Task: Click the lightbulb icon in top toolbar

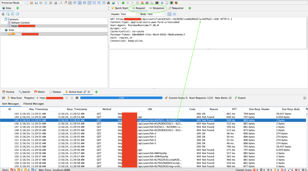Action: click(118, 3)
